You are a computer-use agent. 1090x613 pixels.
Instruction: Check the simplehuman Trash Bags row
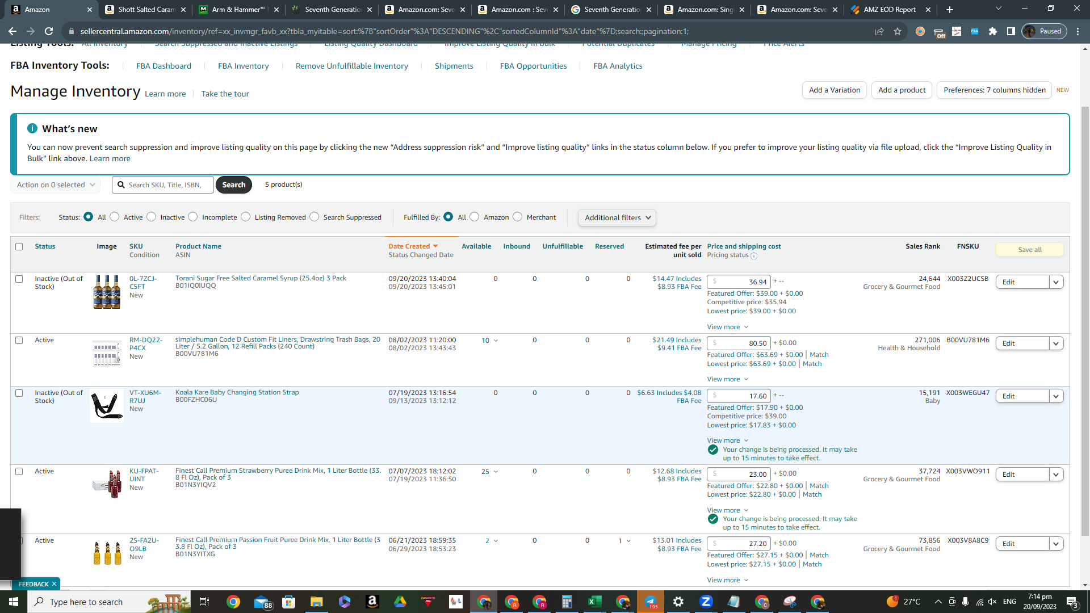click(x=19, y=340)
